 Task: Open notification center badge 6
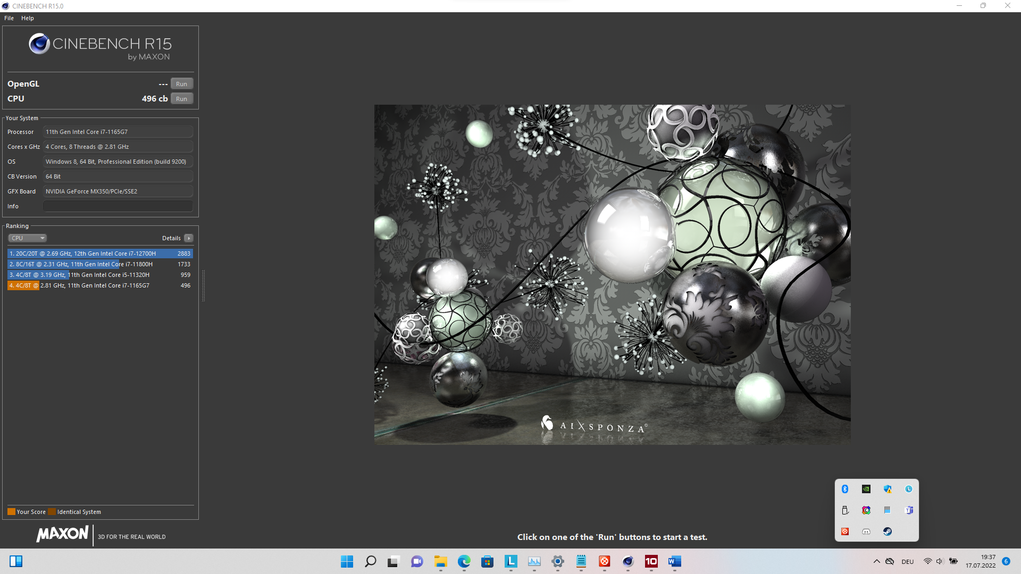point(1006,561)
